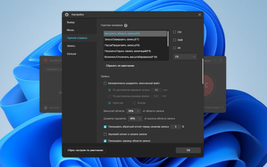Viewport: 267px width, 167px height.
Task: Enable Автоматически разделять записанный файл
Action: click(105, 83)
